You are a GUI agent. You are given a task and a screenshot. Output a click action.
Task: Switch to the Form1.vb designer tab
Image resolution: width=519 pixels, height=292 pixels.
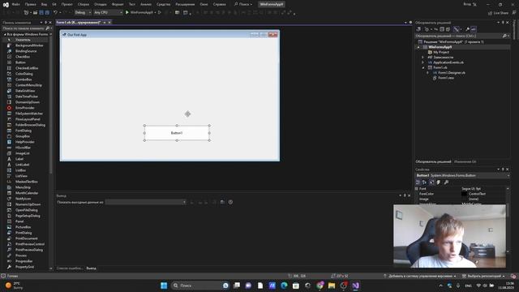[79, 22]
